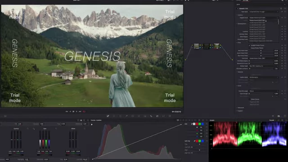Screen dimensions: 288x162
Task: Choose the highlighted Kodak Vision3 stock option
Action: [264, 20]
